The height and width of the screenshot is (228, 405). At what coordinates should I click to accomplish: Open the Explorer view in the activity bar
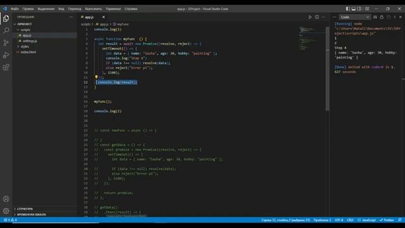[6, 18]
